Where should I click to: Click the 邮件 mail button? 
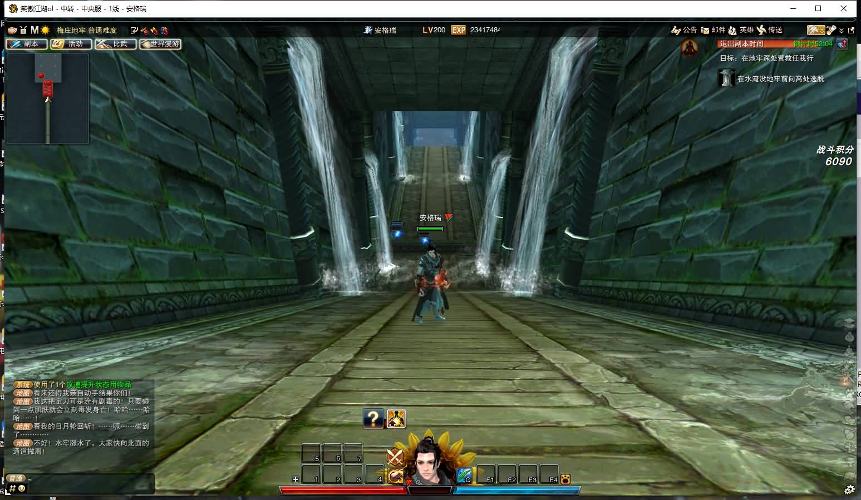[713, 30]
